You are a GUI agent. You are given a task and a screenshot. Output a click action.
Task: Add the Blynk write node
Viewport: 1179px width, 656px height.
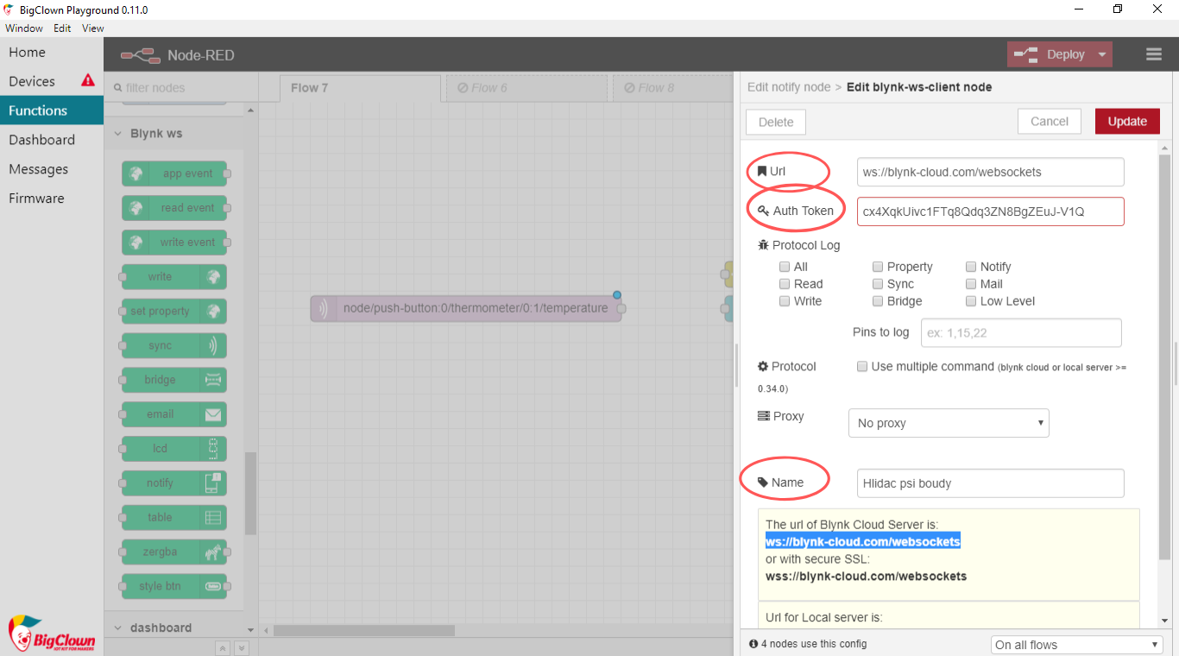(x=174, y=277)
